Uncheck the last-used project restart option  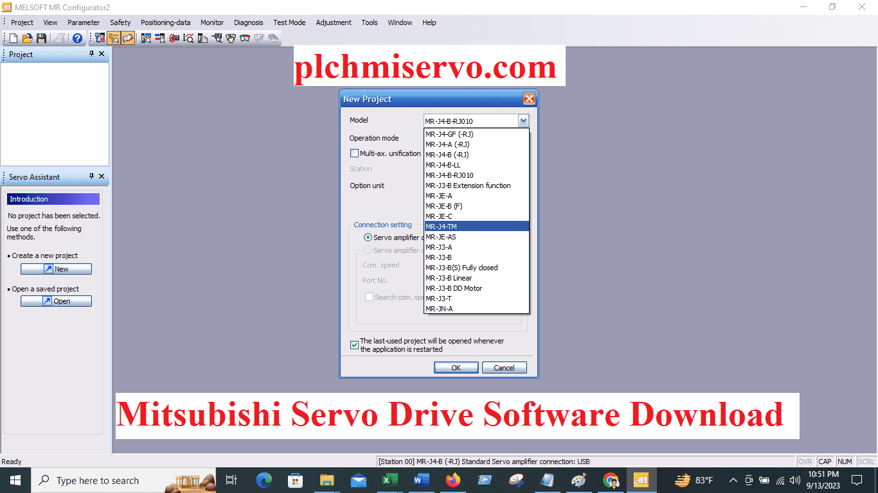coord(354,345)
